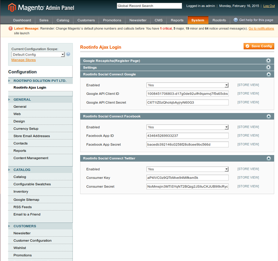Open Store Email Addresses section
This screenshot has width=278, height=261.
pyautogui.click(x=40, y=136)
